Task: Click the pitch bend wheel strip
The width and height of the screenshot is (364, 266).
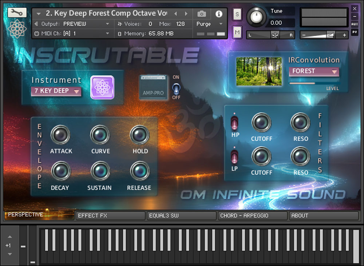Action: coord(23,245)
